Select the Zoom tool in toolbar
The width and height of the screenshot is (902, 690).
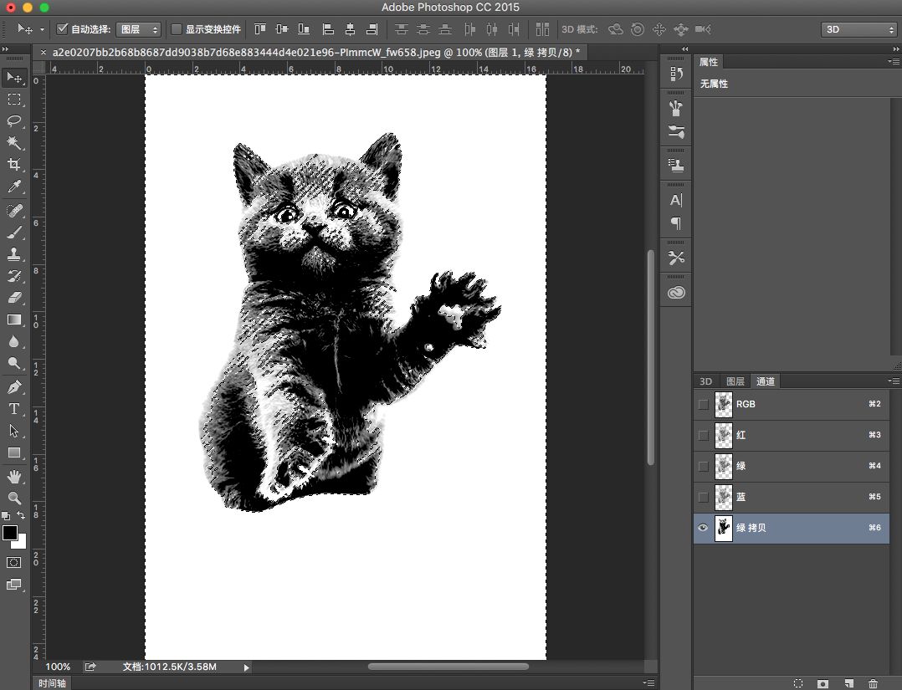point(14,498)
